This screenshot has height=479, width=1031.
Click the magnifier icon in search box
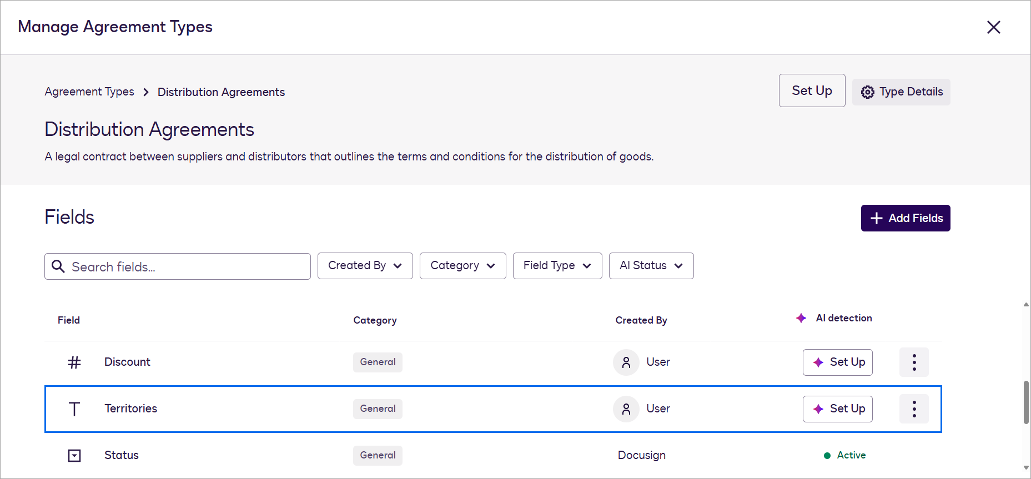58,266
